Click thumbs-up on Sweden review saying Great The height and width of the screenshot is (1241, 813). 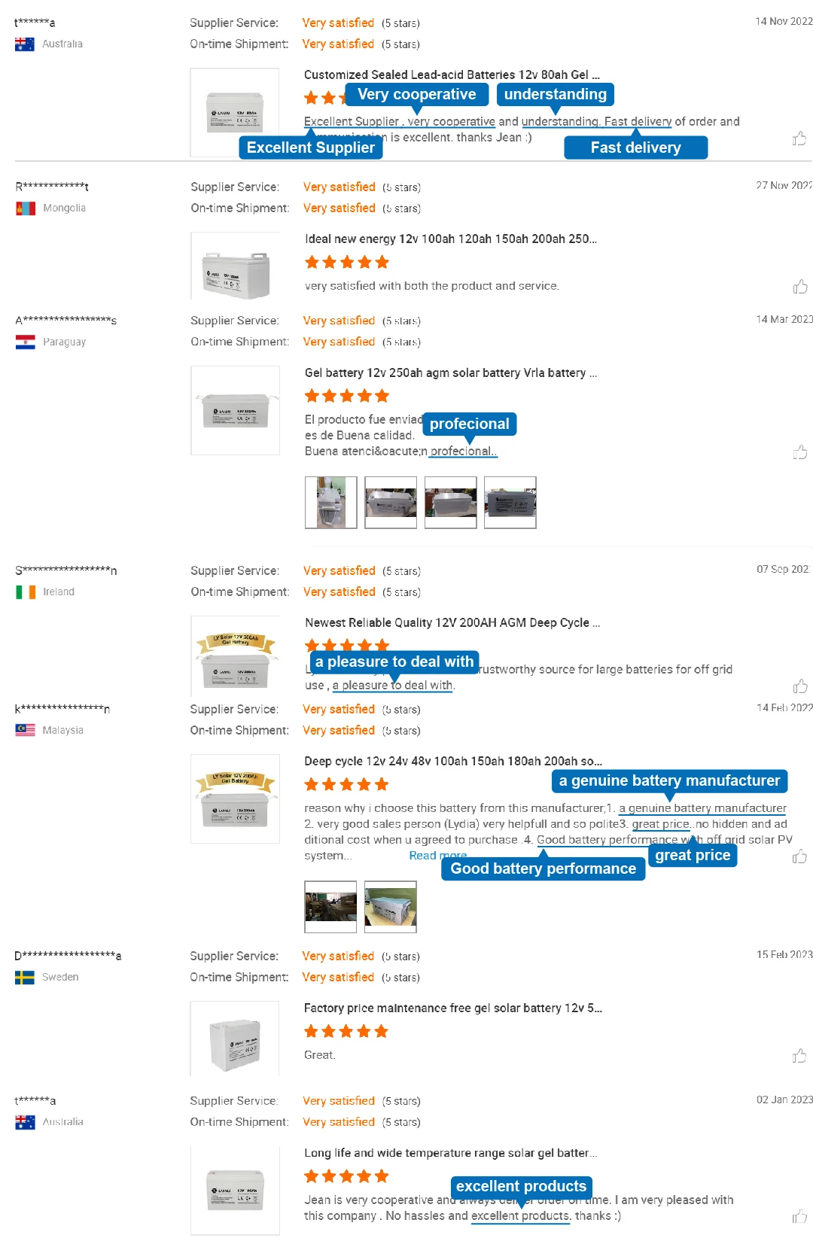pos(799,1057)
